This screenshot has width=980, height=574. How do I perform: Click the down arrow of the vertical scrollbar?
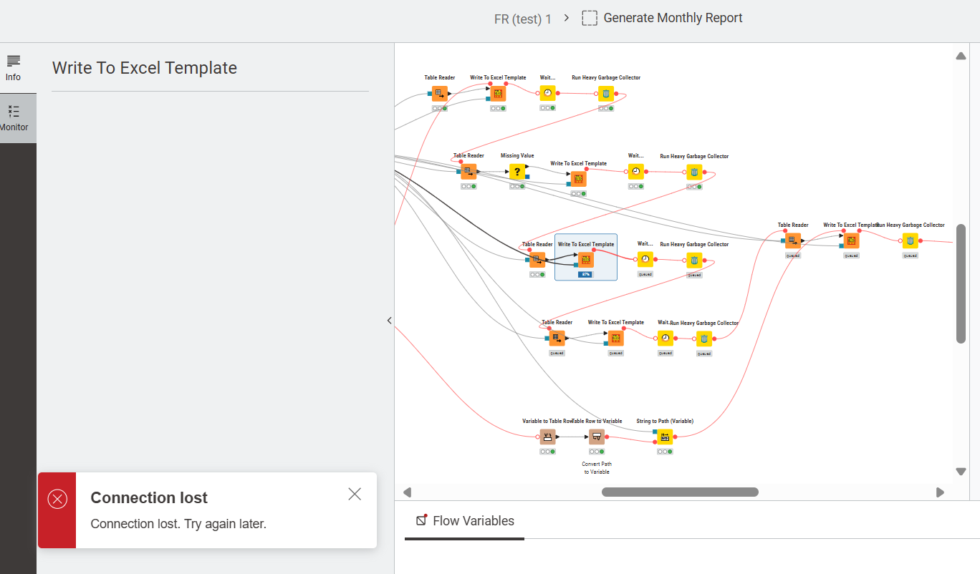click(961, 472)
